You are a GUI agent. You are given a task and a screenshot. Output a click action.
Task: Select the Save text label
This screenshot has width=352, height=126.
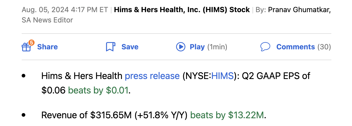point(130,47)
